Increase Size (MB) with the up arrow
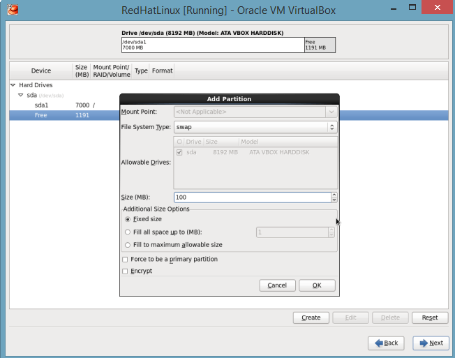Viewport: 455px width, 358px height. 334,195
